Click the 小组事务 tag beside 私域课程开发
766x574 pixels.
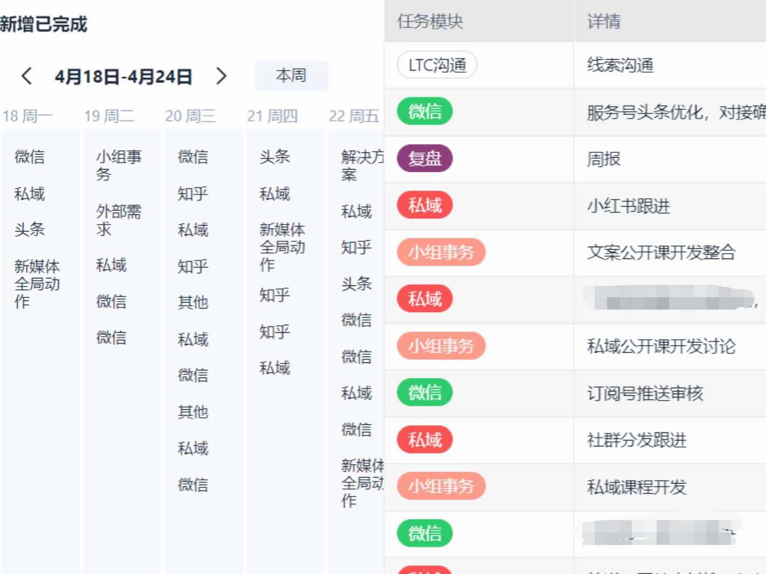tap(441, 486)
